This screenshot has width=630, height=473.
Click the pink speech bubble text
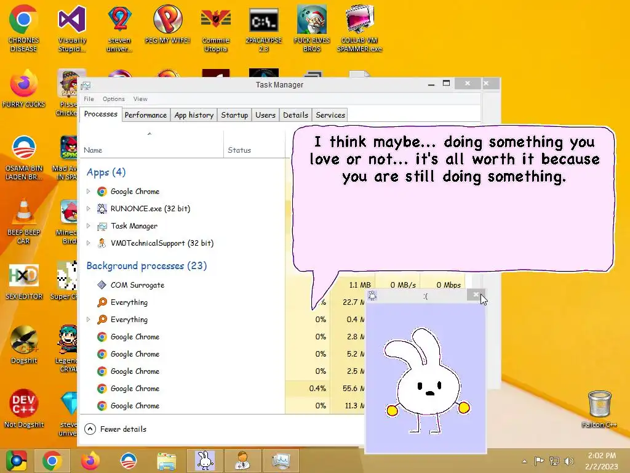[x=454, y=160]
